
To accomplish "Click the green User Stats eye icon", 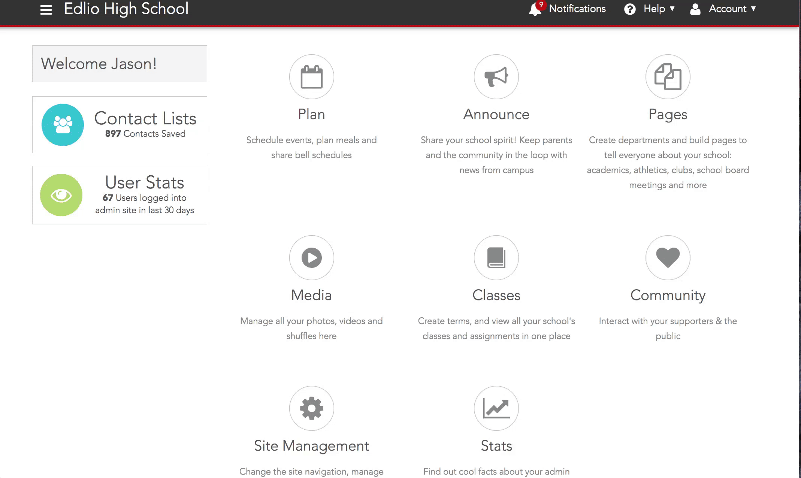I will [61, 195].
